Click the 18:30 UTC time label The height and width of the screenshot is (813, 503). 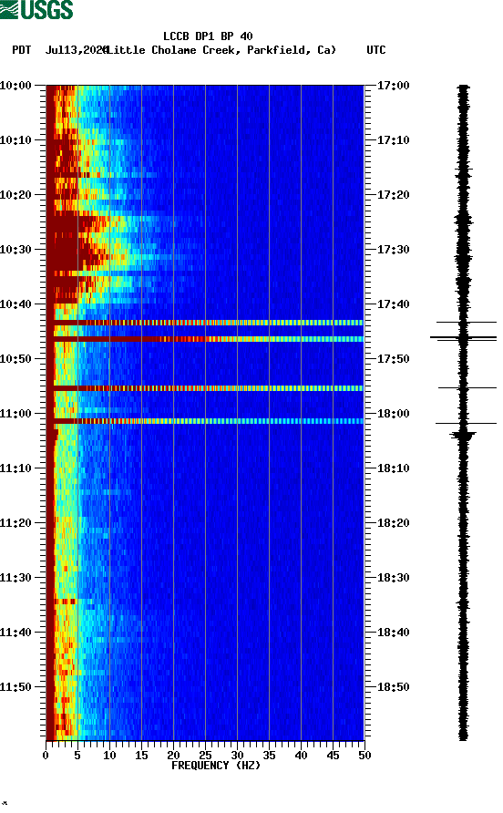[393, 578]
